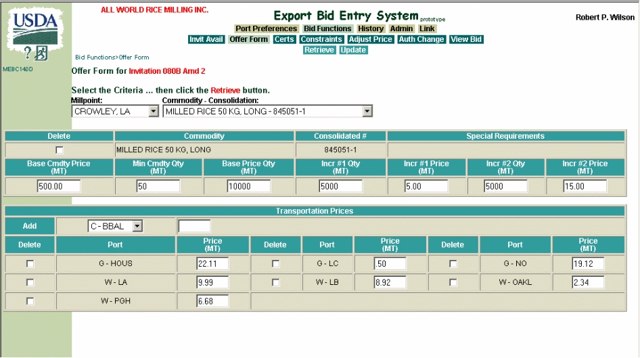Image resolution: width=640 pixels, height=358 pixels.
Task: Click the Incr #2 Qty field
Action: pyautogui.click(x=506, y=186)
